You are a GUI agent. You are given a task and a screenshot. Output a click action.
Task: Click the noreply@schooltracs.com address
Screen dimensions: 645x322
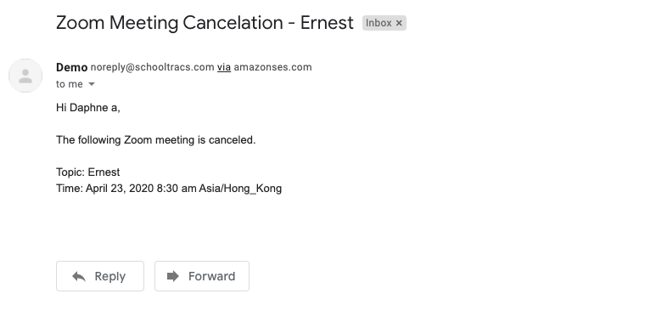(152, 67)
